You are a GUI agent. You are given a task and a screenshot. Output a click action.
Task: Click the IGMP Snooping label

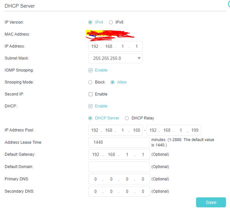[19, 70]
